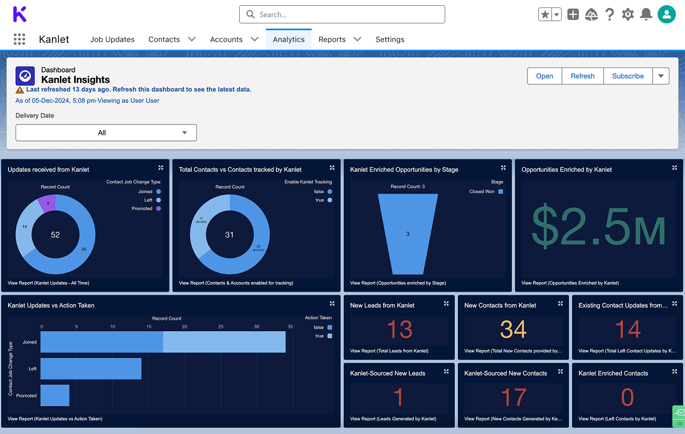Click the Refresh button
685x434 pixels.
(582, 76)
